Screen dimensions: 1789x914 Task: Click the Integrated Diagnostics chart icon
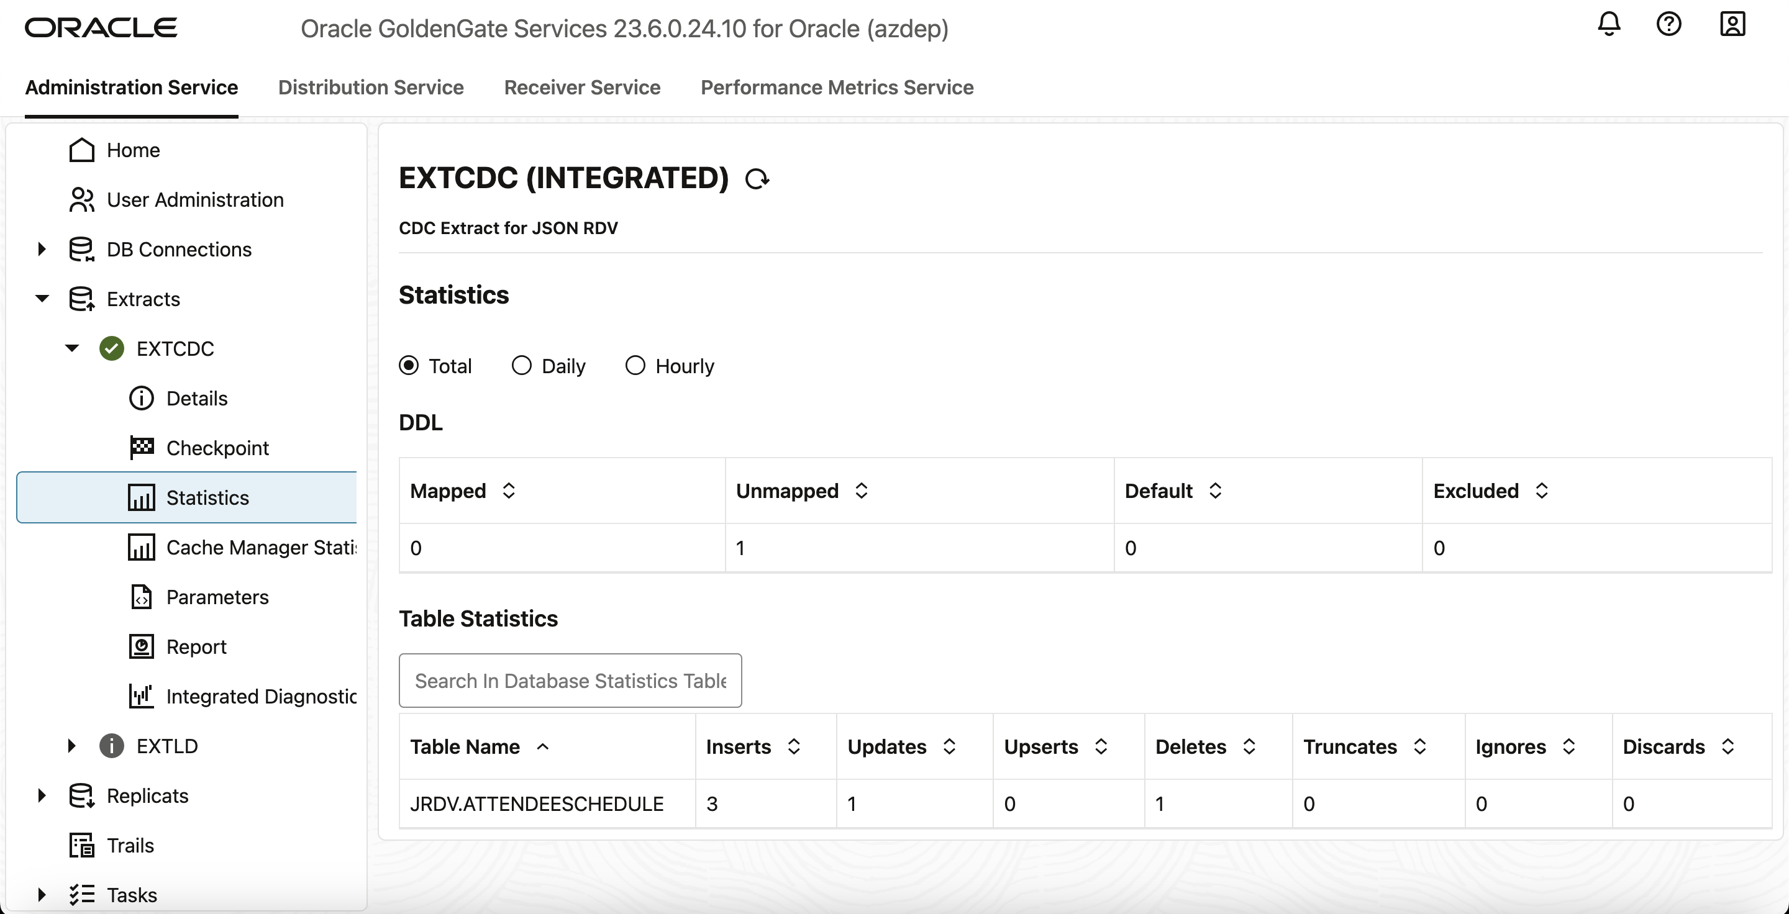(x=142, y=695)
